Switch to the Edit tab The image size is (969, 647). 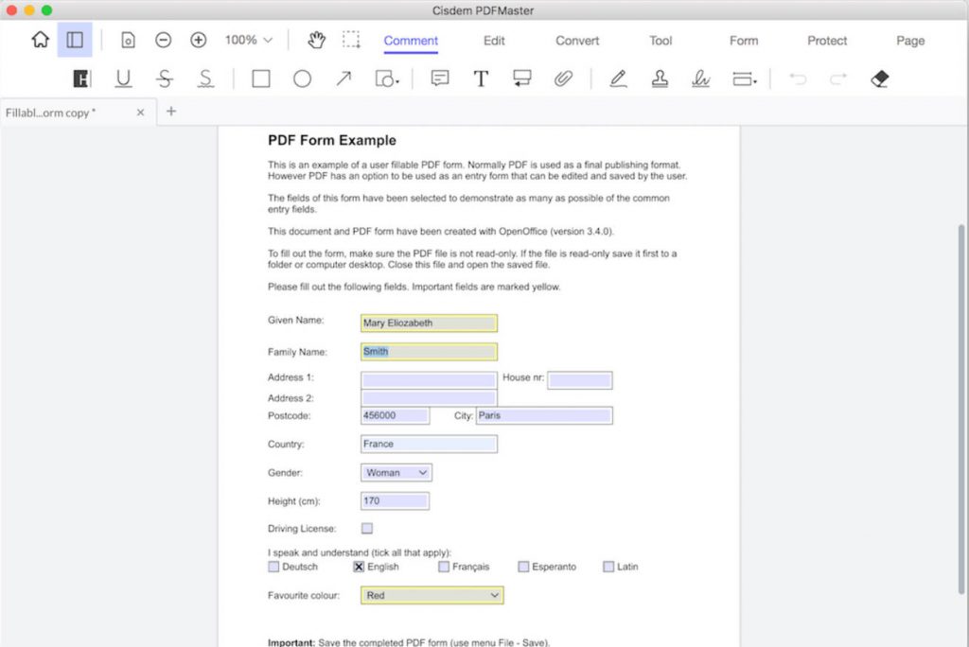pyautogui.click(x=493, y=41)
